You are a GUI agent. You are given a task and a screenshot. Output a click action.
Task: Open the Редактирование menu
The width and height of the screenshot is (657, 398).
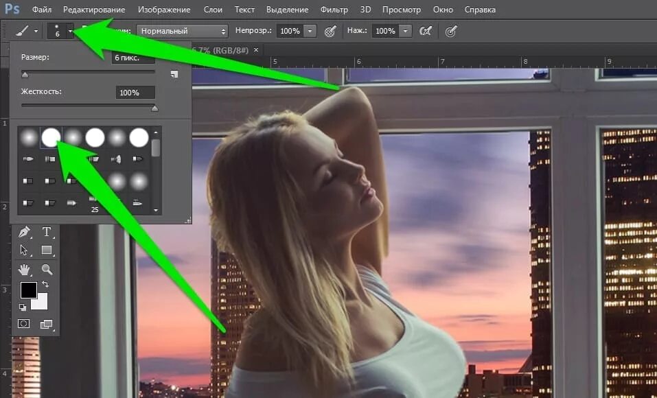click(94, 9)
